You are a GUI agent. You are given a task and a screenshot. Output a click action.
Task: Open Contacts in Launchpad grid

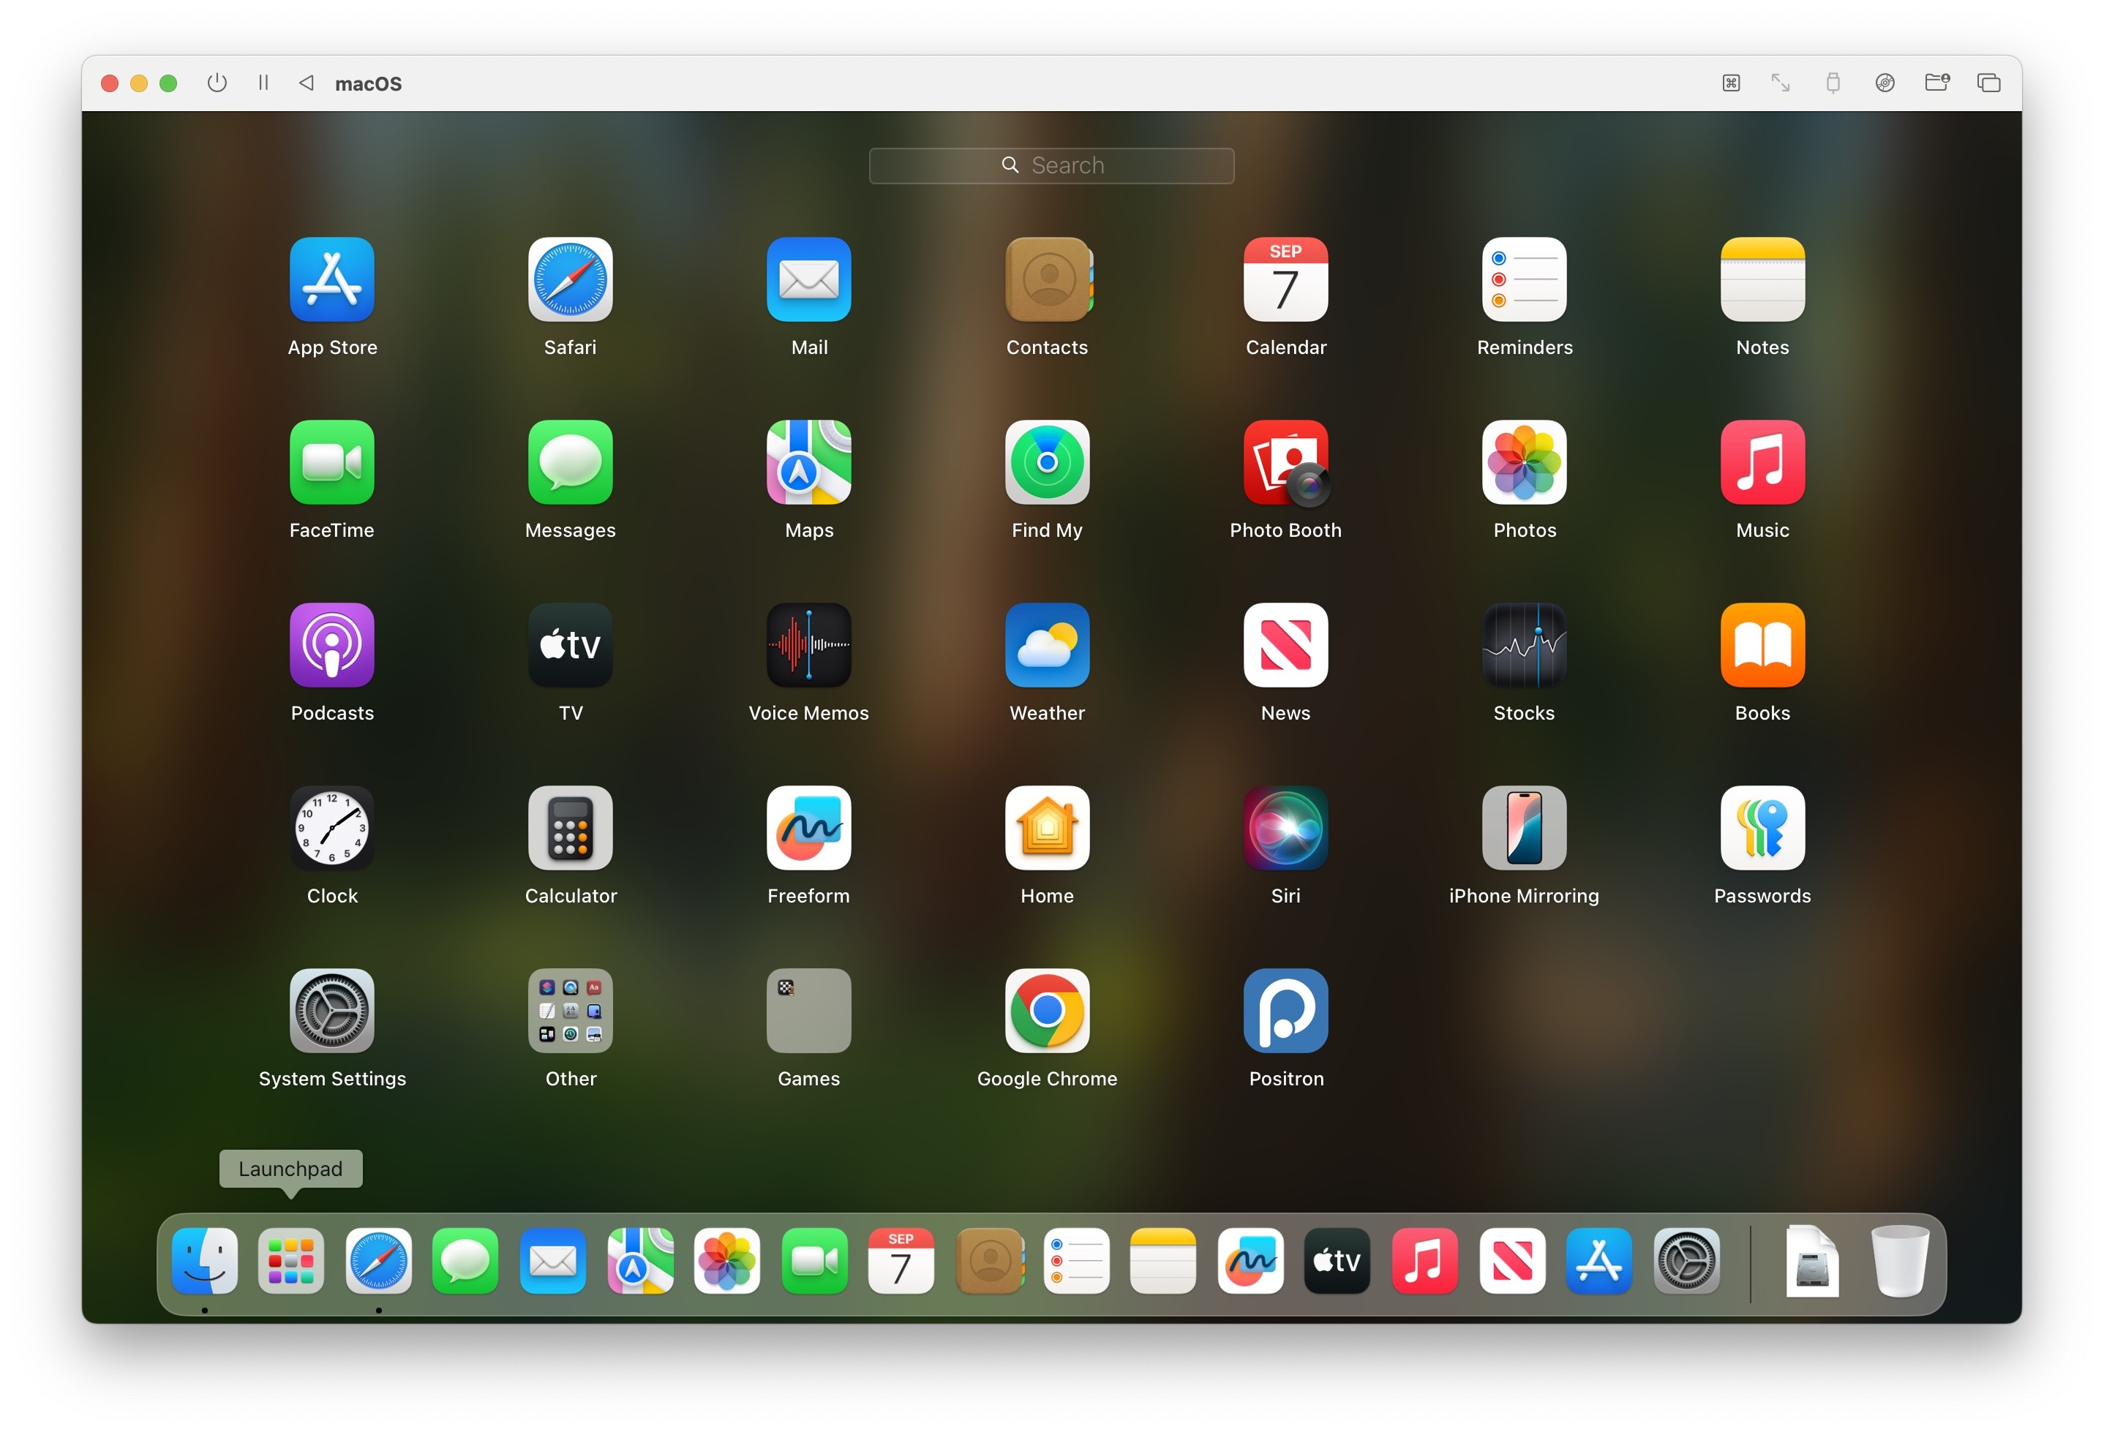pyautogui.click(x=1048, y=279)
